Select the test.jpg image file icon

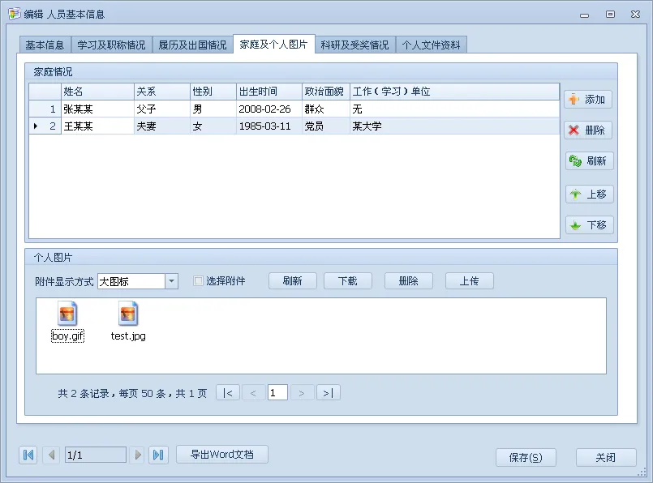coord(128,314)
